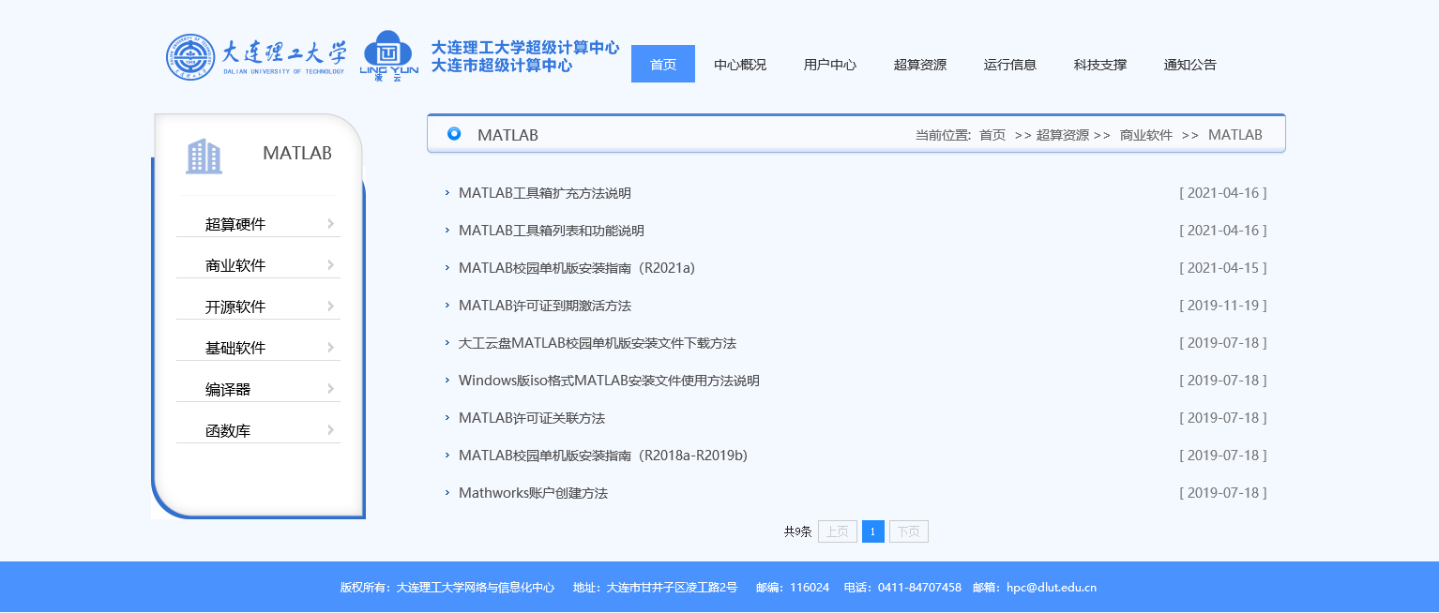1439x613 pixels.
Task: Open 中心概况 from the top navigation
Action: coord(739,64)
